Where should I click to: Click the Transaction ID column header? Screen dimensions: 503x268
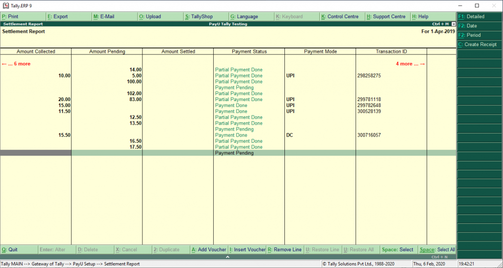click(391, 52)
